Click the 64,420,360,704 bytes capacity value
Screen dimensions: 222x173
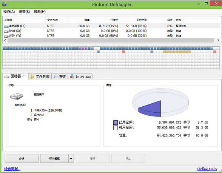tap(169, 136)
